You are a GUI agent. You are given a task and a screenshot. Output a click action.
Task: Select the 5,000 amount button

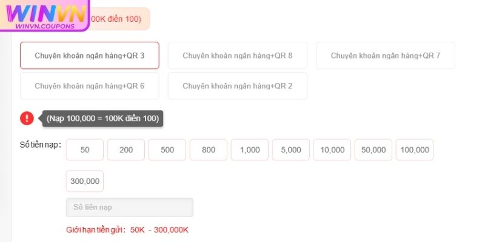291,150
